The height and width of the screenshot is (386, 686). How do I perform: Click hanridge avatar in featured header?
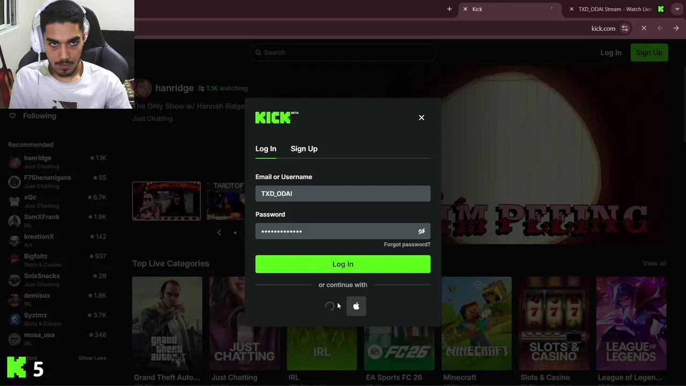pos(142,88)
